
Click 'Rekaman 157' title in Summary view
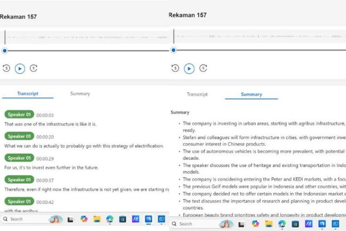[x=188, y=15]
